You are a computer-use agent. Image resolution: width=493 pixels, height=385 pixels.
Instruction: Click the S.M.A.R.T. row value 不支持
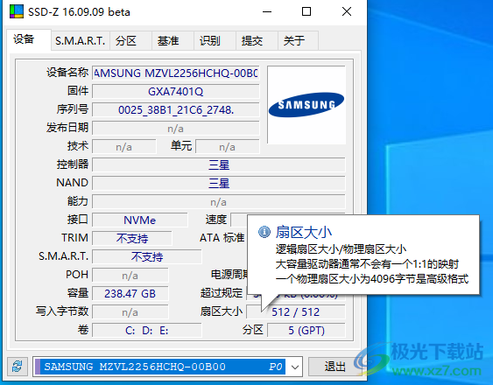147,256
